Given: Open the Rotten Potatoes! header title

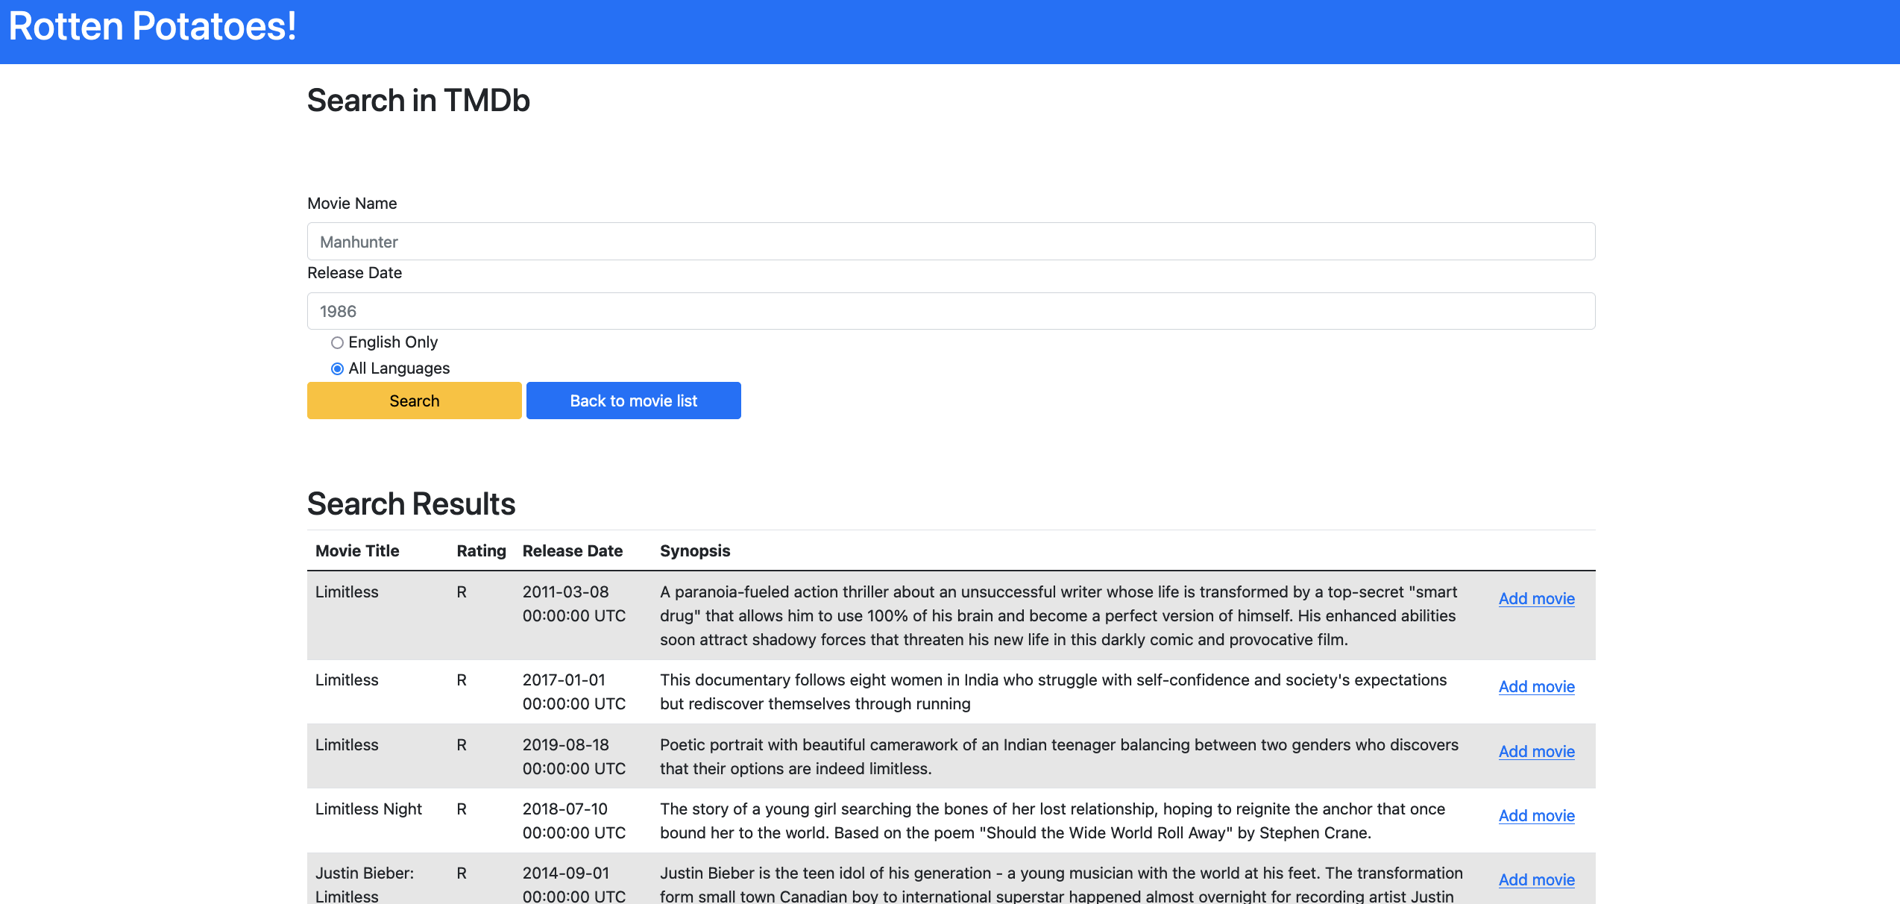Looking at the screenshot, I should pos(152,26).
